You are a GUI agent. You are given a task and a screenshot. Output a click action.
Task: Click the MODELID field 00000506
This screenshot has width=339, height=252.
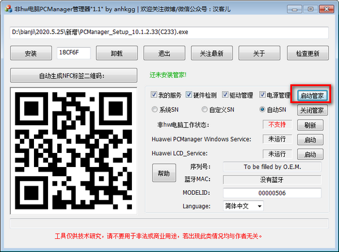272,193
